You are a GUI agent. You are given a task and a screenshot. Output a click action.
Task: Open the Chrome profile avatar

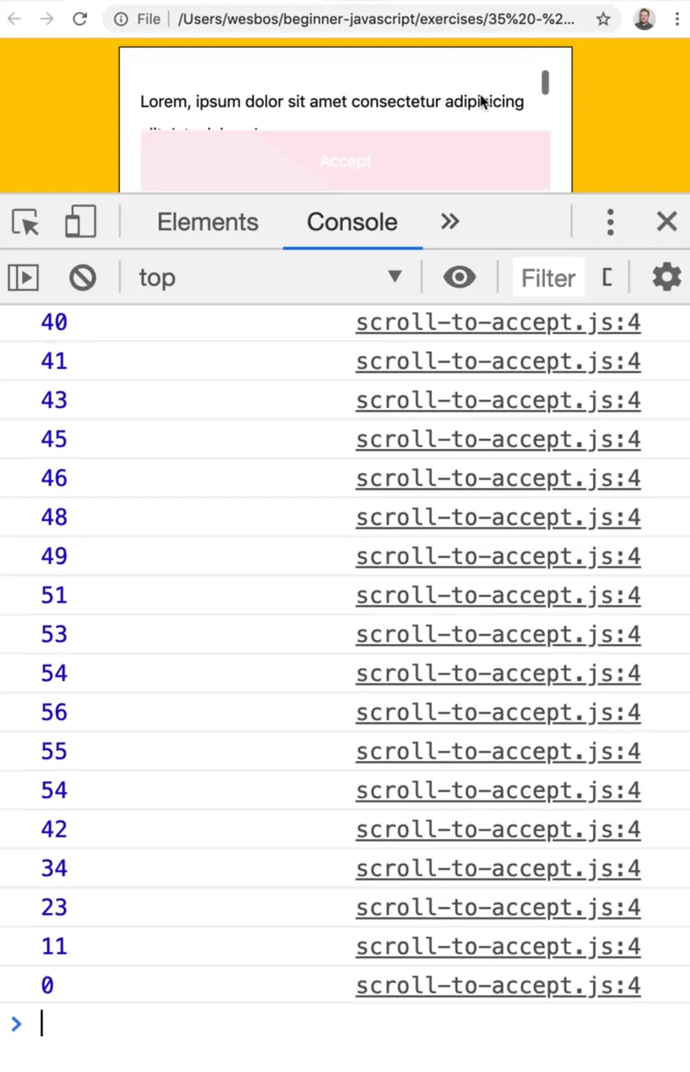642,18
